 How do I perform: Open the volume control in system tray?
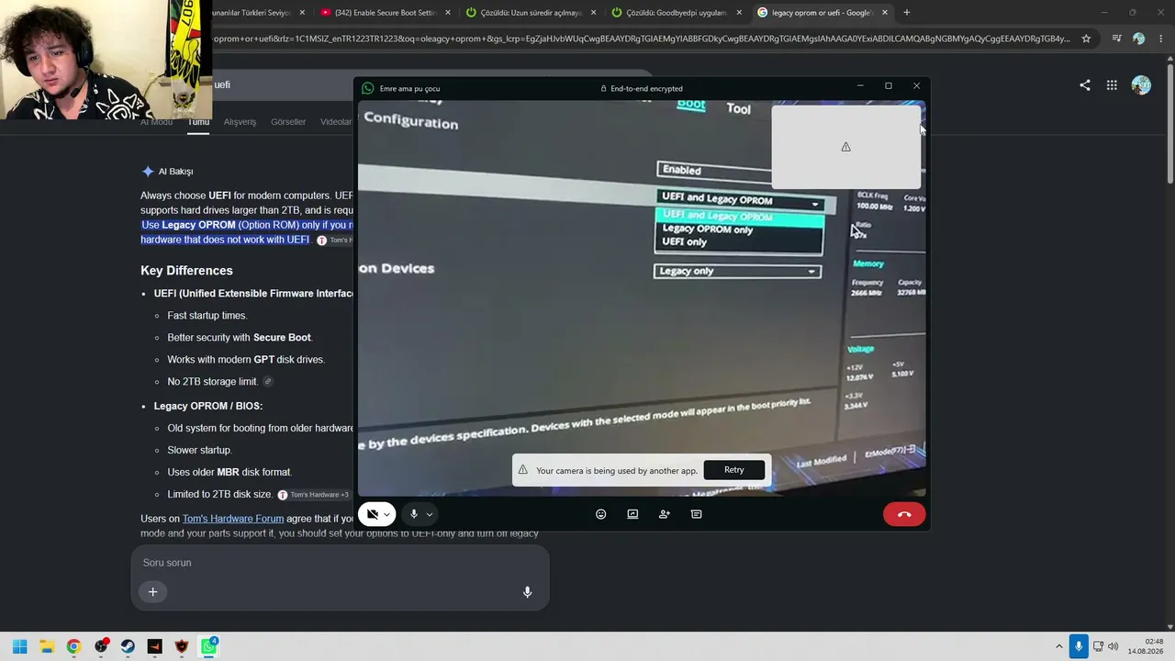tap(1113, 646)
